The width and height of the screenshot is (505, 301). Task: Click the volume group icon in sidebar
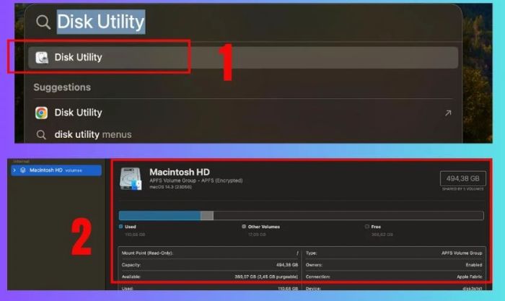click(x=23, y=170)
